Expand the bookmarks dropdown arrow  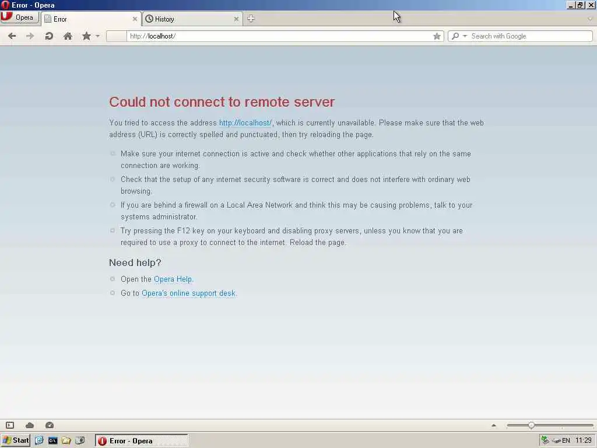click(98, 36)
